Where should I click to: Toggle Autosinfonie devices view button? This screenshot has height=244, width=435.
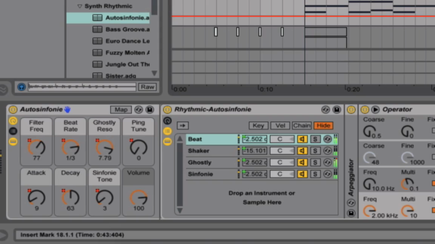pos(13,142)
